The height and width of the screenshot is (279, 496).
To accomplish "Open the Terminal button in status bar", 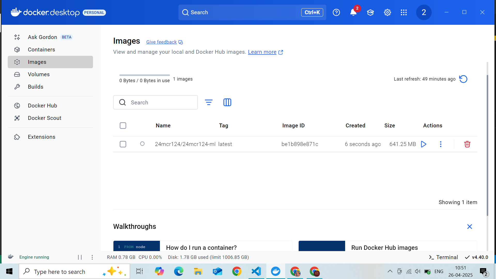I will click(x=443, y=257).
